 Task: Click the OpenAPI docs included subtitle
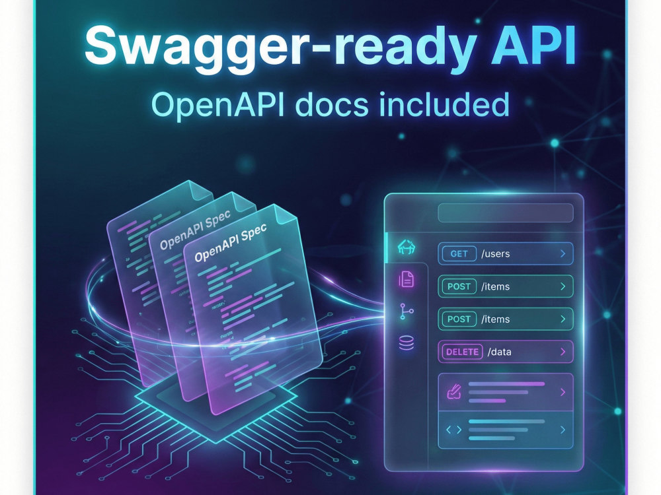click(330, 104)
